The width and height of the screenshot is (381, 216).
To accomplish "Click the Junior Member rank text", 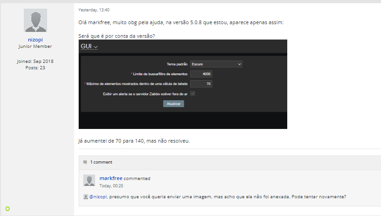I will [35, 46].
